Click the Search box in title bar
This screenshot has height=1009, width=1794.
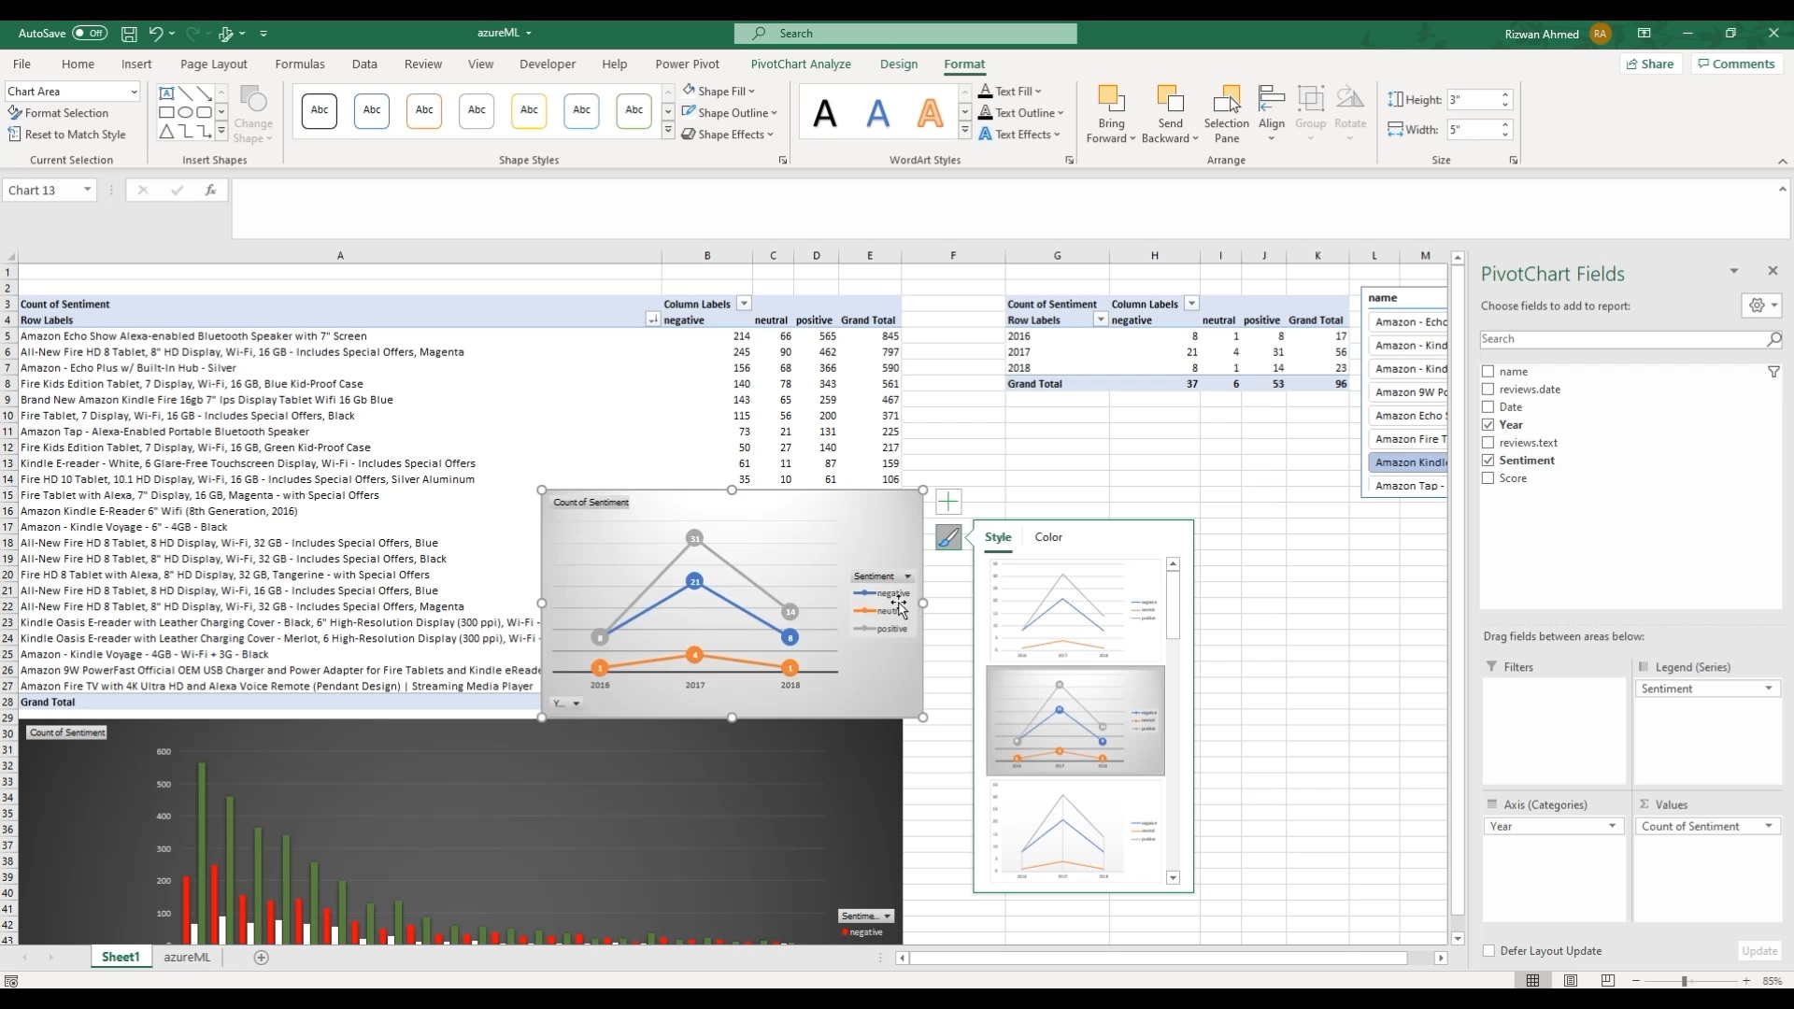coord(905,34)
